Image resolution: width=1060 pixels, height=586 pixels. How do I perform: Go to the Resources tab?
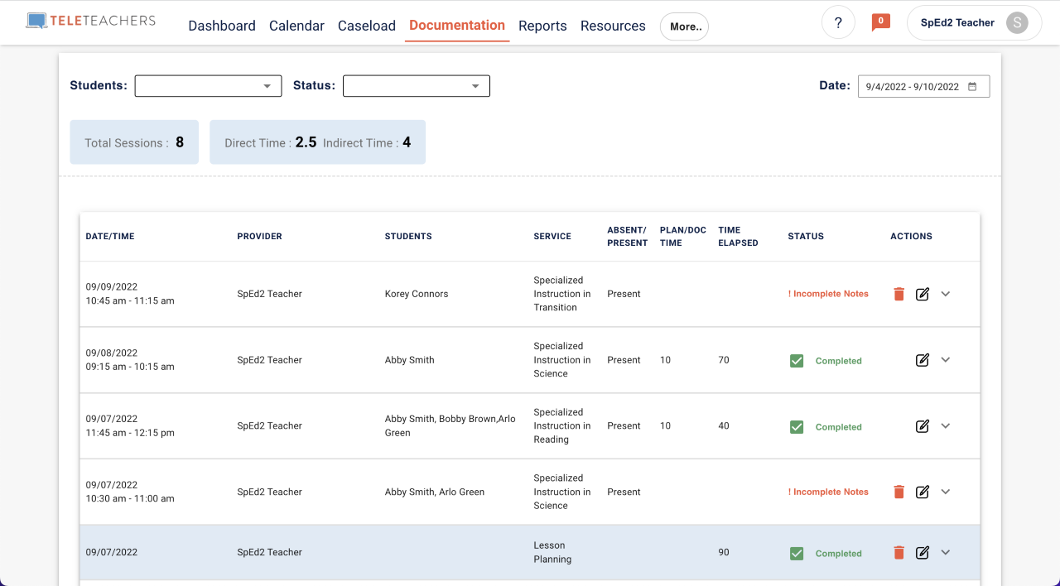point(613,26)
